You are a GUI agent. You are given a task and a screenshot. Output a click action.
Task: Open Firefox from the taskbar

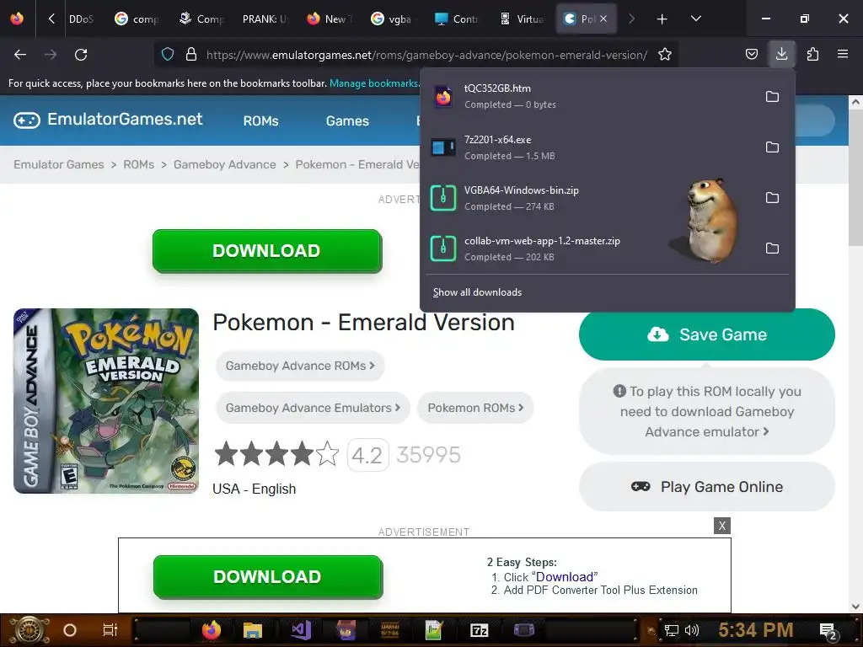point(211,630)
